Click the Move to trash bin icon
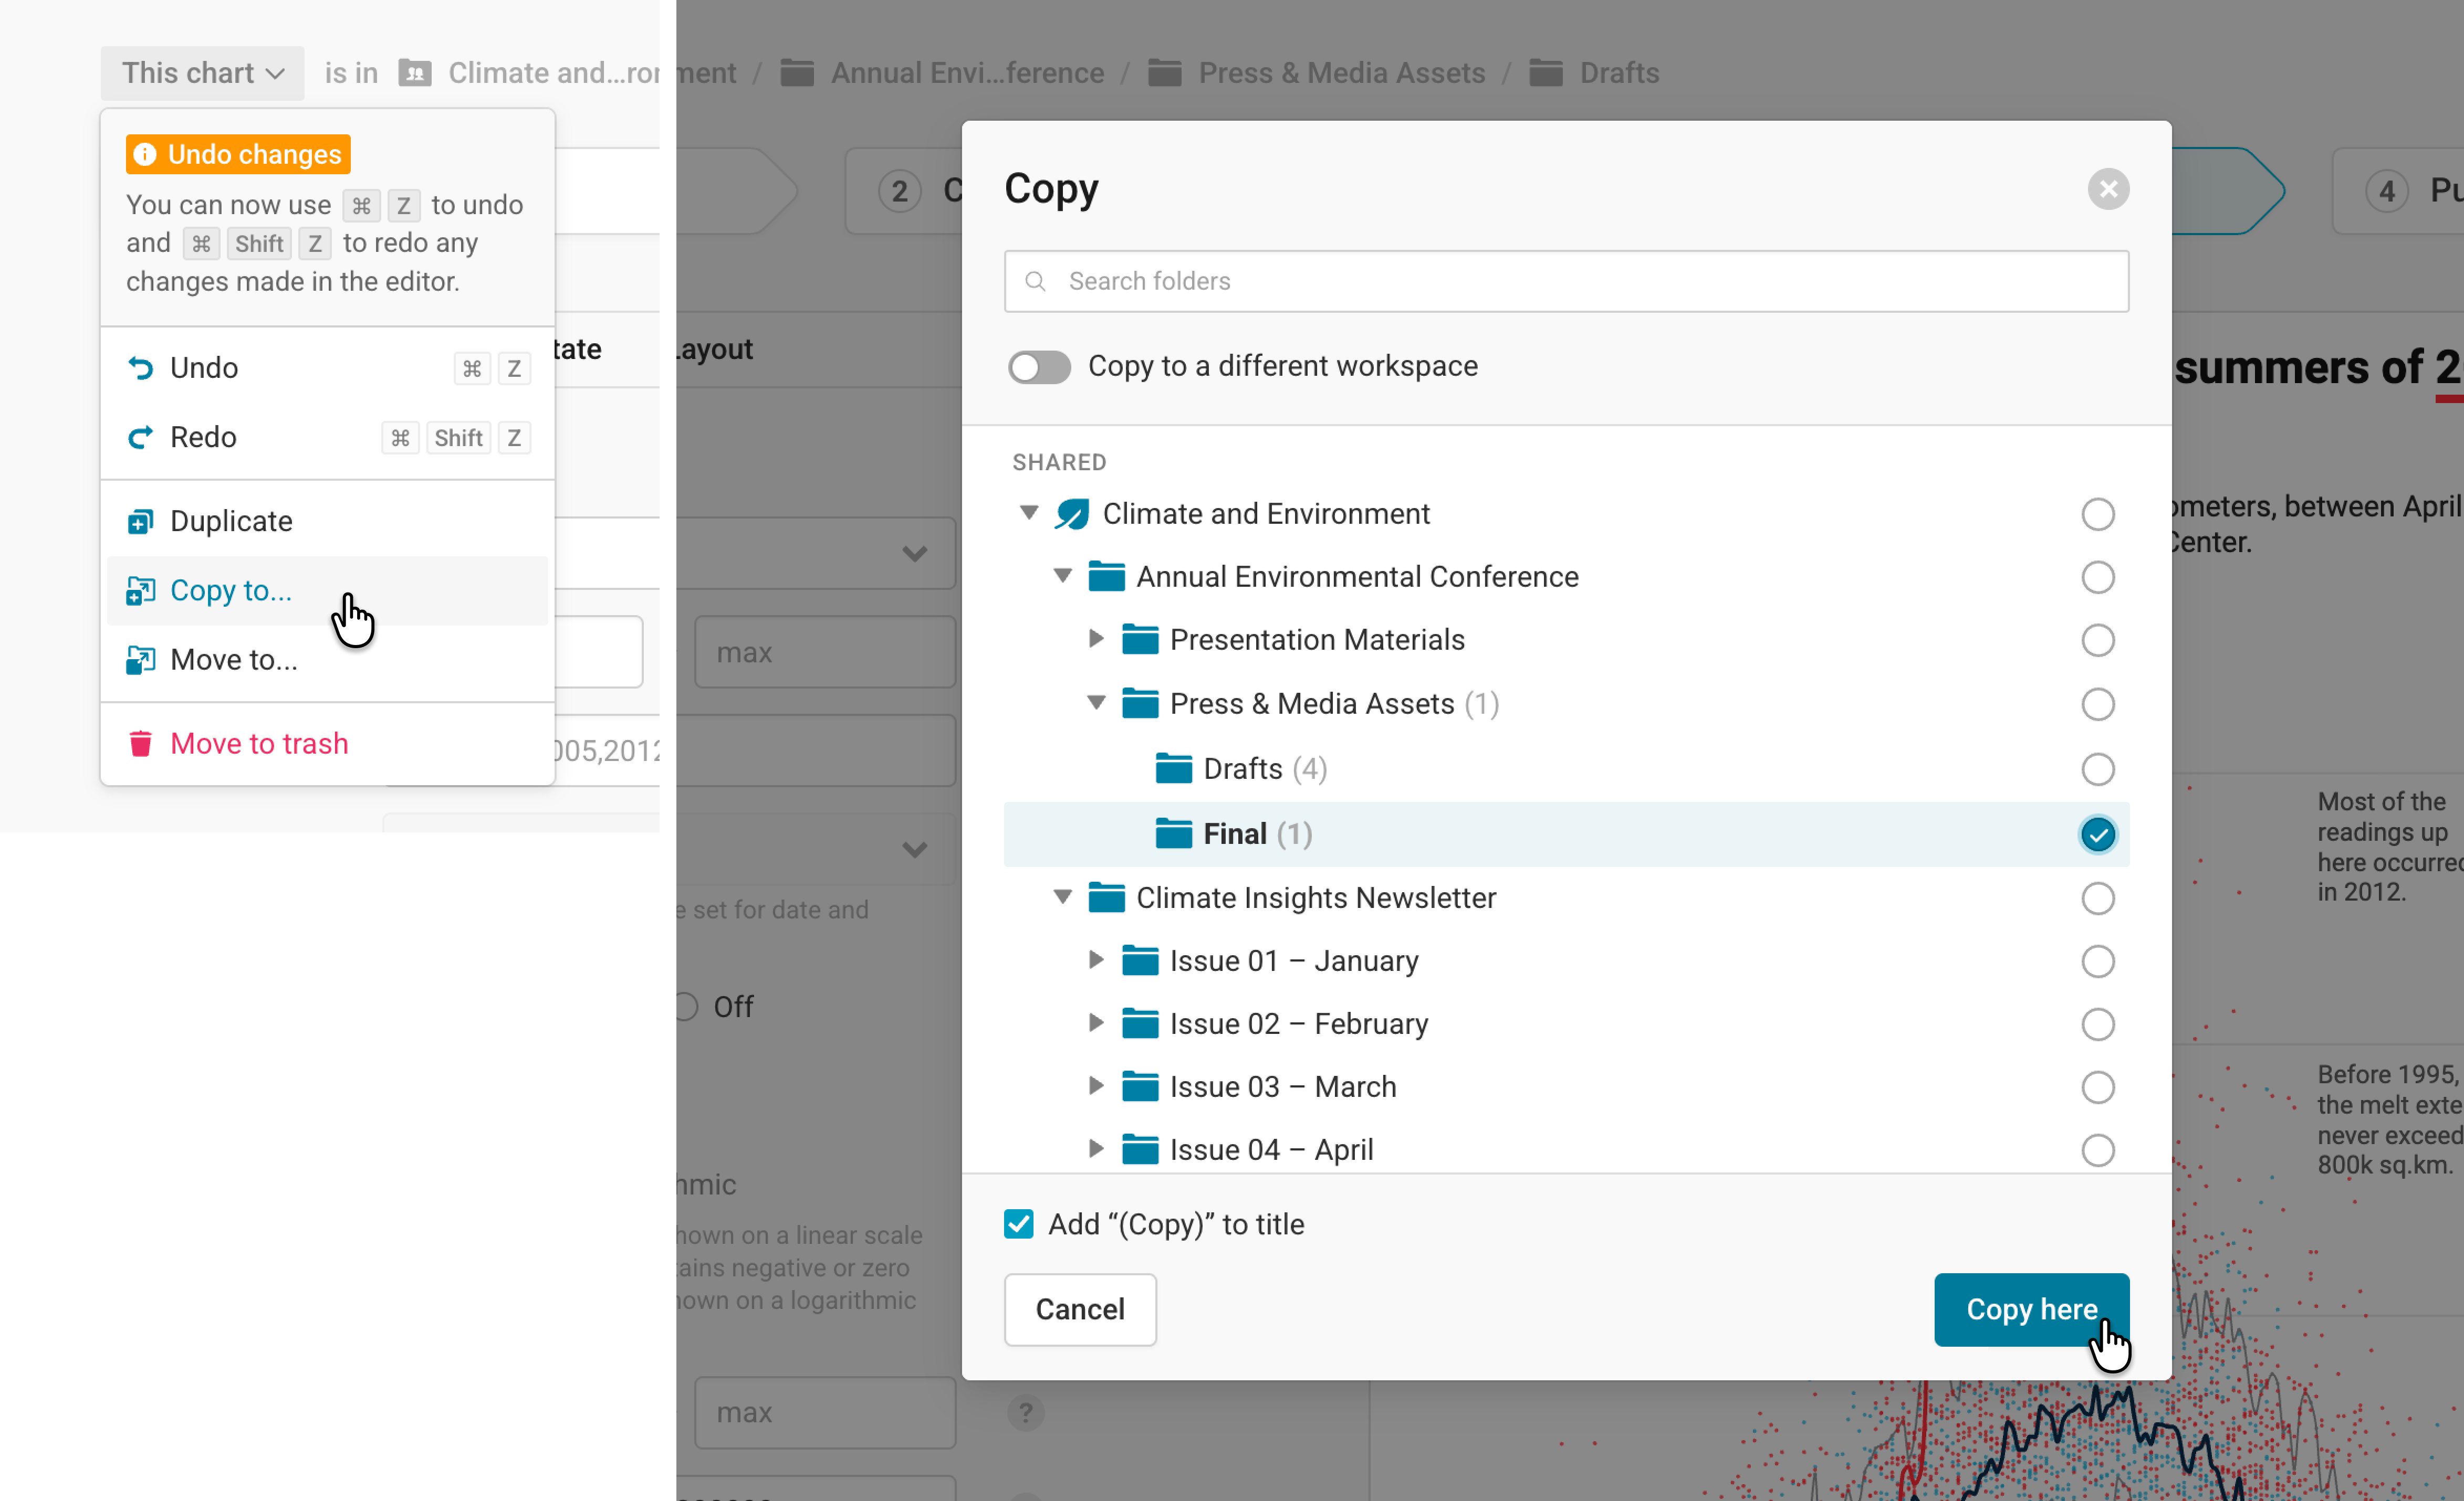This screenshot has height=1501, width=2464. (x=141, y=744)
